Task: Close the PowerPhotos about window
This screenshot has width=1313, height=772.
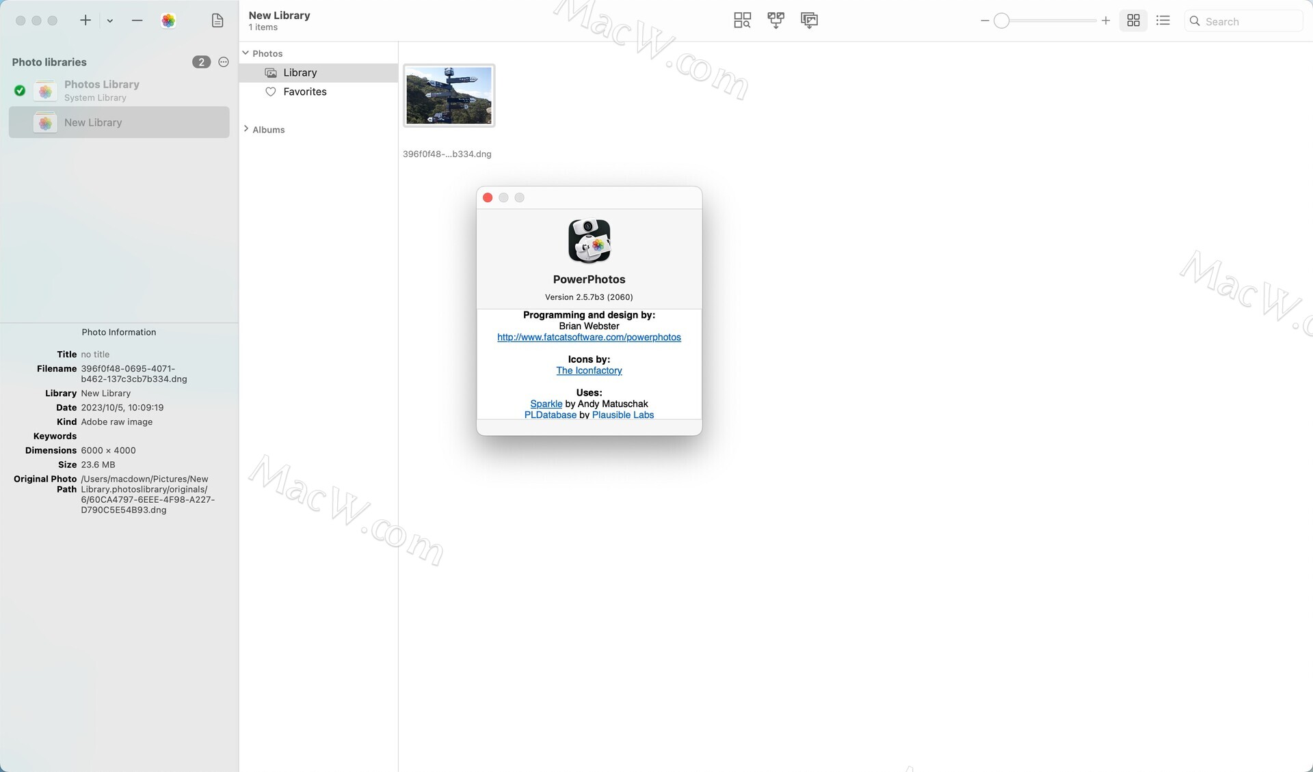Action: (x=488, y=197)
